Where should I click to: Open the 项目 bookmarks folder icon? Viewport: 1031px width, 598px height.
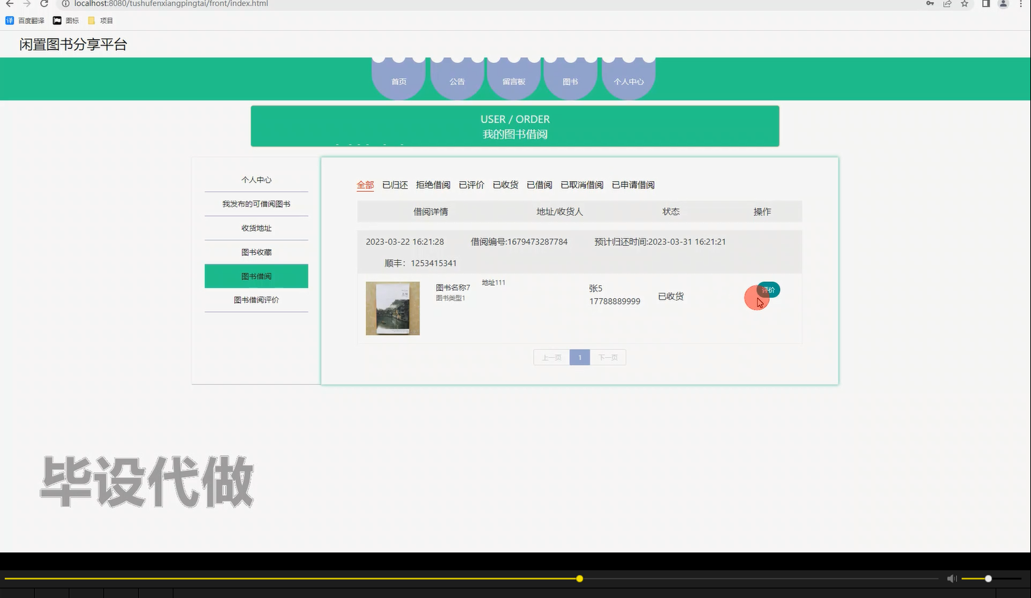tap(91, 20)
